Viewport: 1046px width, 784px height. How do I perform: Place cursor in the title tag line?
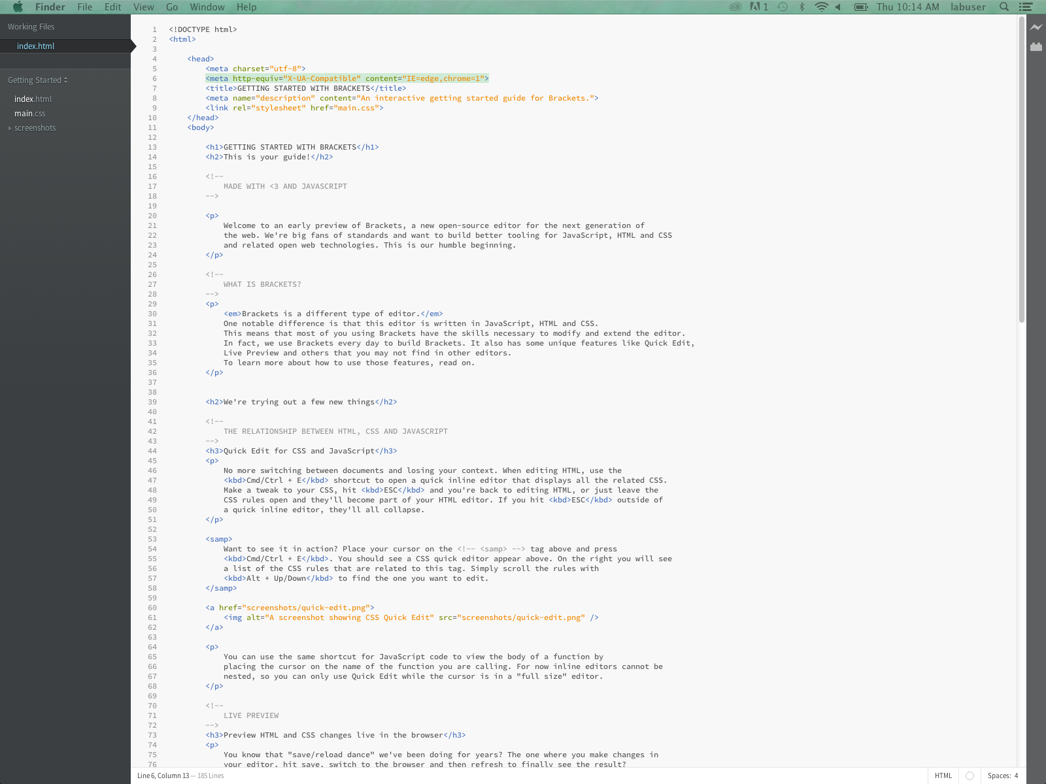point(306,88)
